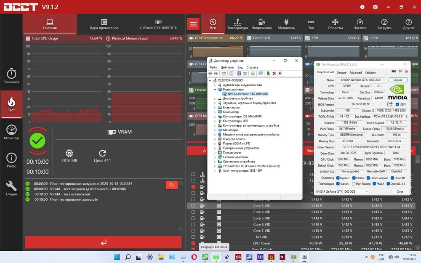The image size is (421, 263).
Task: Open the Инфо section in OCCT sidebar
Action: click(x=11, y=160)
